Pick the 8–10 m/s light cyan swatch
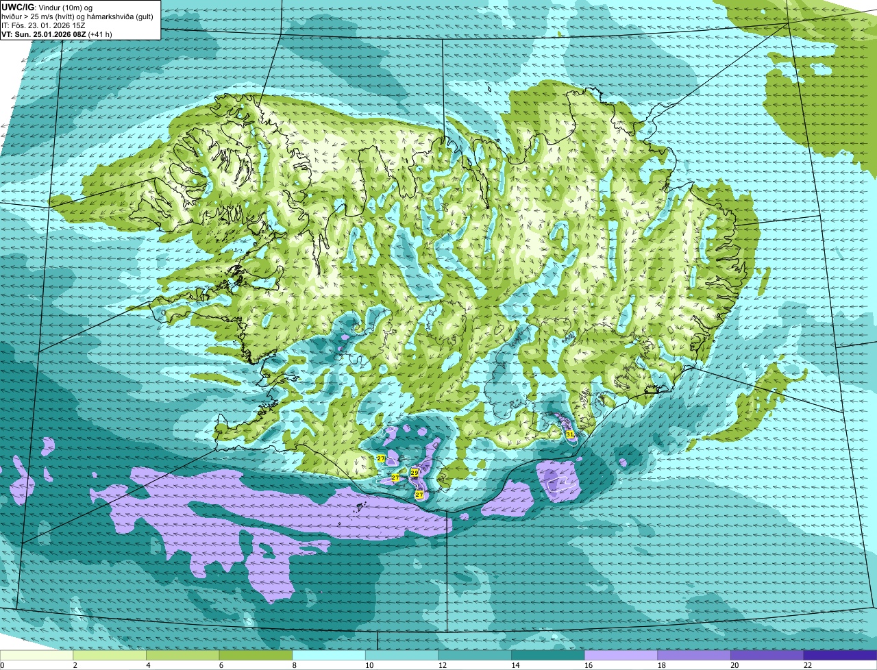This screenshot has height=670, width=877. pos(329,656)
